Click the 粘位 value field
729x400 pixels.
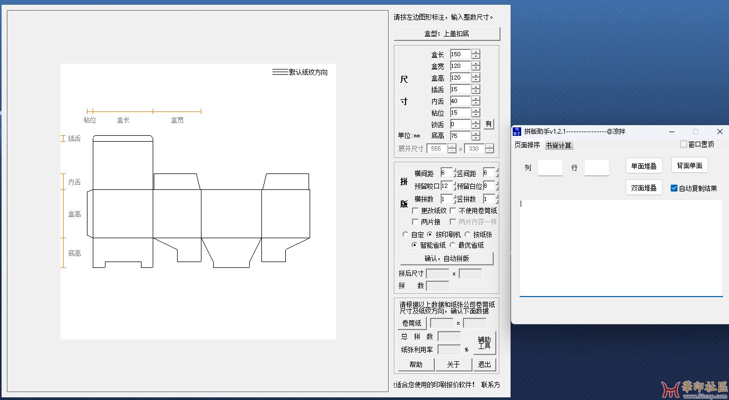click(x=460, y=112)
